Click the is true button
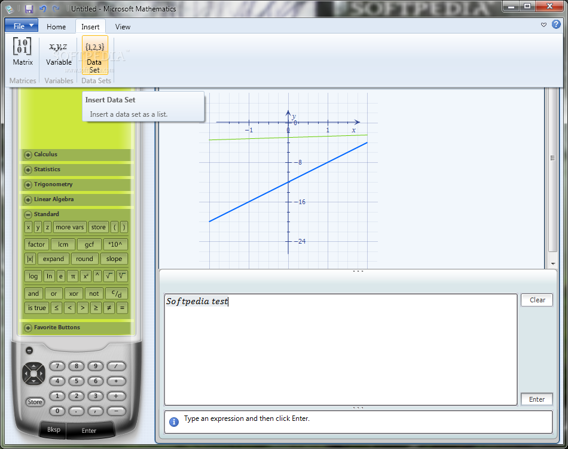 (37, 308)
